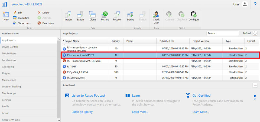Click the Learn book icon
Screen dimensions: 260x122
[x=128, y=95]
